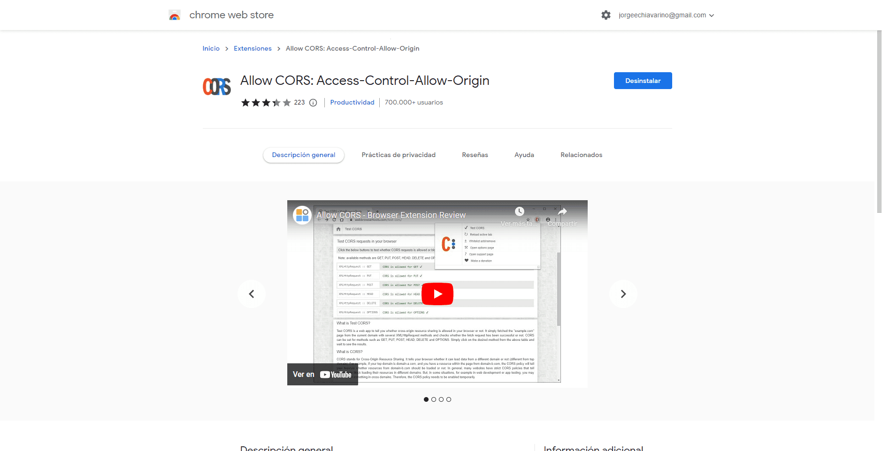Select the fourth carousel dot indicator
The image size is (882, 451).
449,399
